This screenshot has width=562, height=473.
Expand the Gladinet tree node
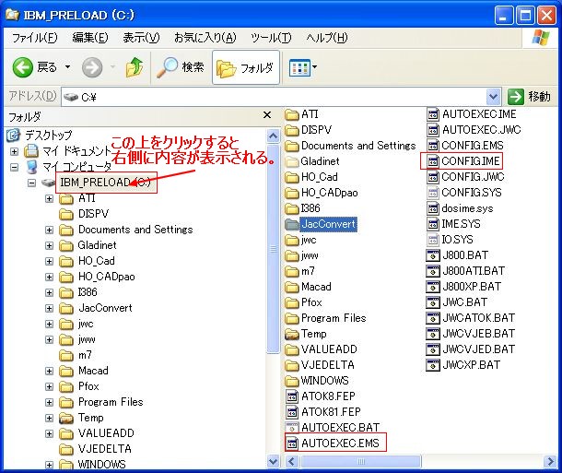(x=49, y=245)
